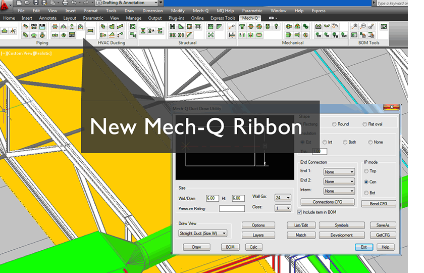Screen dimensions: 424x273
Task: Click the Undo arrow icon
Action: click(x=74, y=3)
